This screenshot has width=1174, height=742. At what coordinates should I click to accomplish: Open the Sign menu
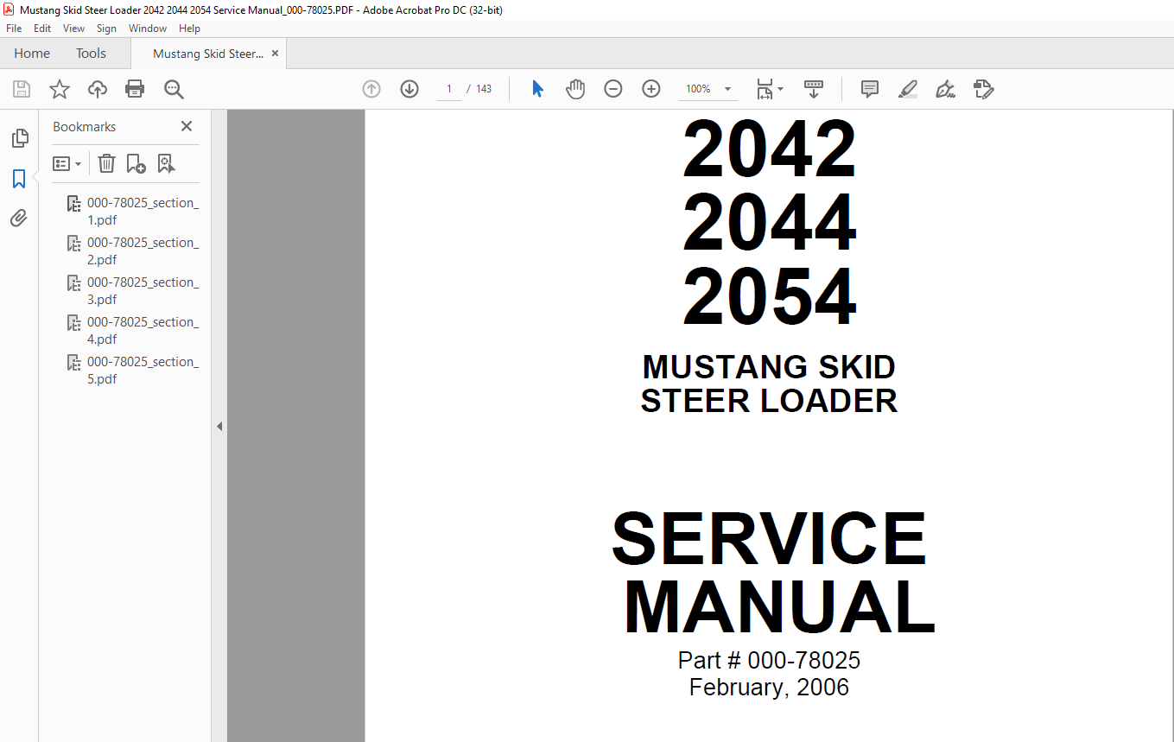(106, 29)
